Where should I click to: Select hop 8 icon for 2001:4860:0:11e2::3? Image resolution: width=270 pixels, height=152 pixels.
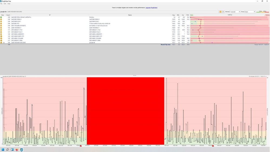1,32
